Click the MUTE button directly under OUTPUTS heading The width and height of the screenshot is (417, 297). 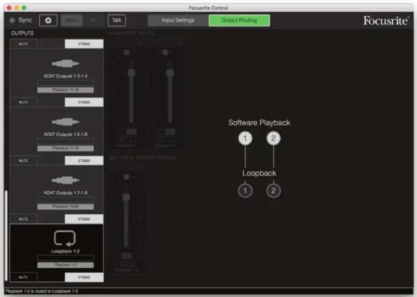(x=24, y=44)
